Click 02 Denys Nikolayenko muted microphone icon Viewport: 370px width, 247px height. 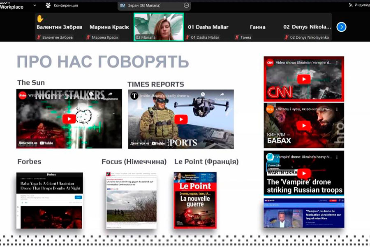[x=287, y=37]
